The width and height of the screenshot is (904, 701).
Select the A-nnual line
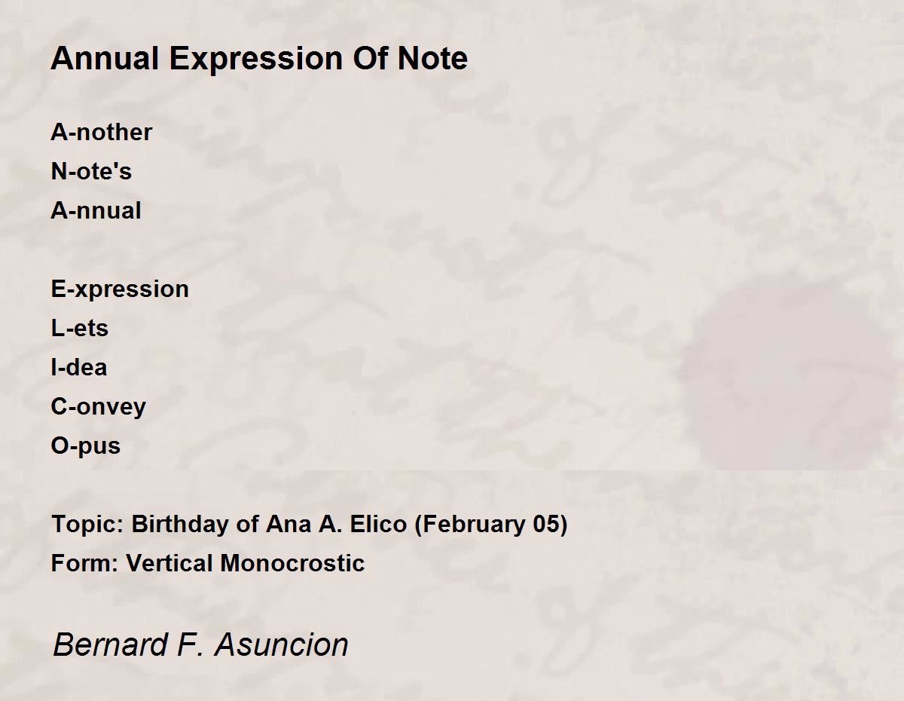coord(96,210)
